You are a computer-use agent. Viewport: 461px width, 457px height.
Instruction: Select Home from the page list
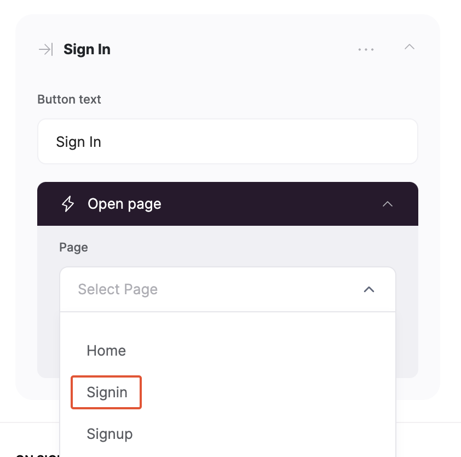pos(106,351)
